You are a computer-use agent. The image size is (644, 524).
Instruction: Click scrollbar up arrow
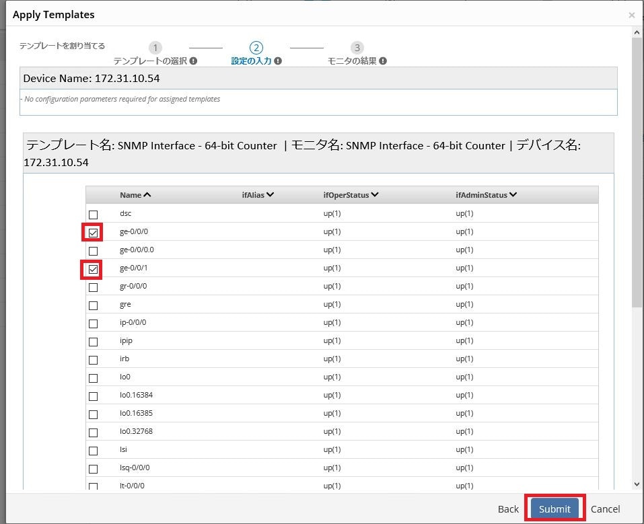637,32
